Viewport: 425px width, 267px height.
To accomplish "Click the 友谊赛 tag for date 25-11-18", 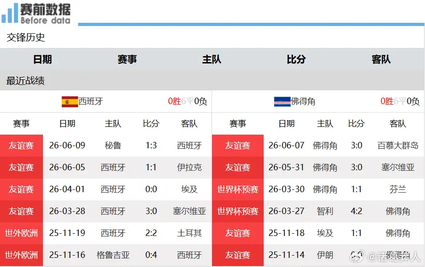I will (238, 233).
